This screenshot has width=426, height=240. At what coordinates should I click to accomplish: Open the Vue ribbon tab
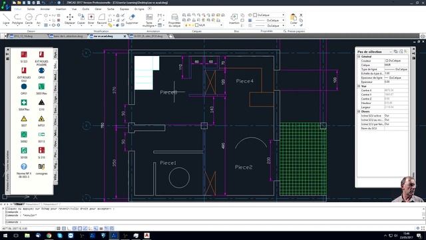pos(74,9)
